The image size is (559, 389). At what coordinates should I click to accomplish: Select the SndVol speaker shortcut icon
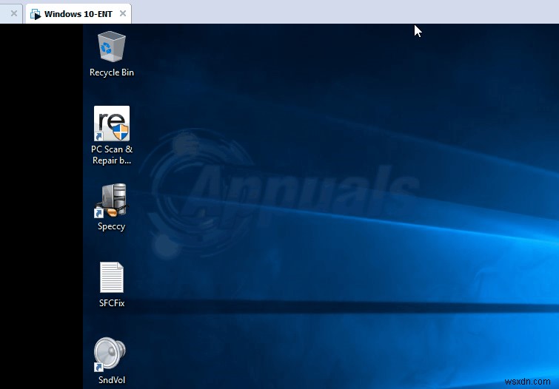pyautogui.click(x=110, y=354)
